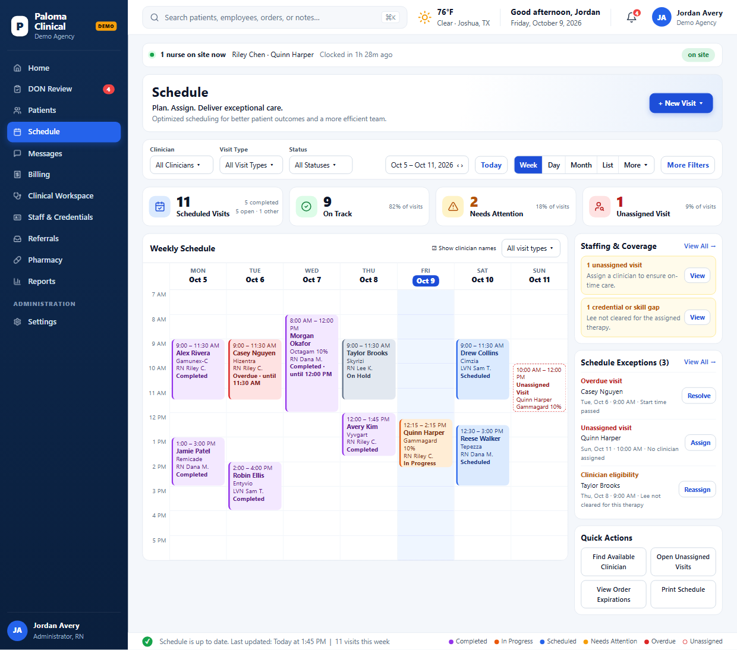The height and width of the screenshot is (650, 737).
Task: Click the Needs Attention warning icon
Action: (453, 207)
